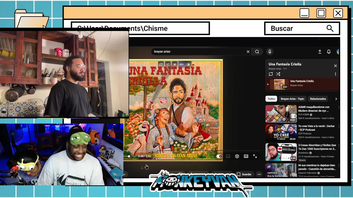Click the Buscar search field in frame

tap(302, 28)
